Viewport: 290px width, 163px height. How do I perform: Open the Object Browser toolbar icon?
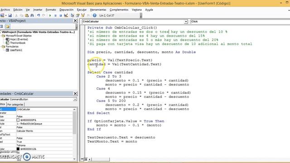click(x=83, y=15)
